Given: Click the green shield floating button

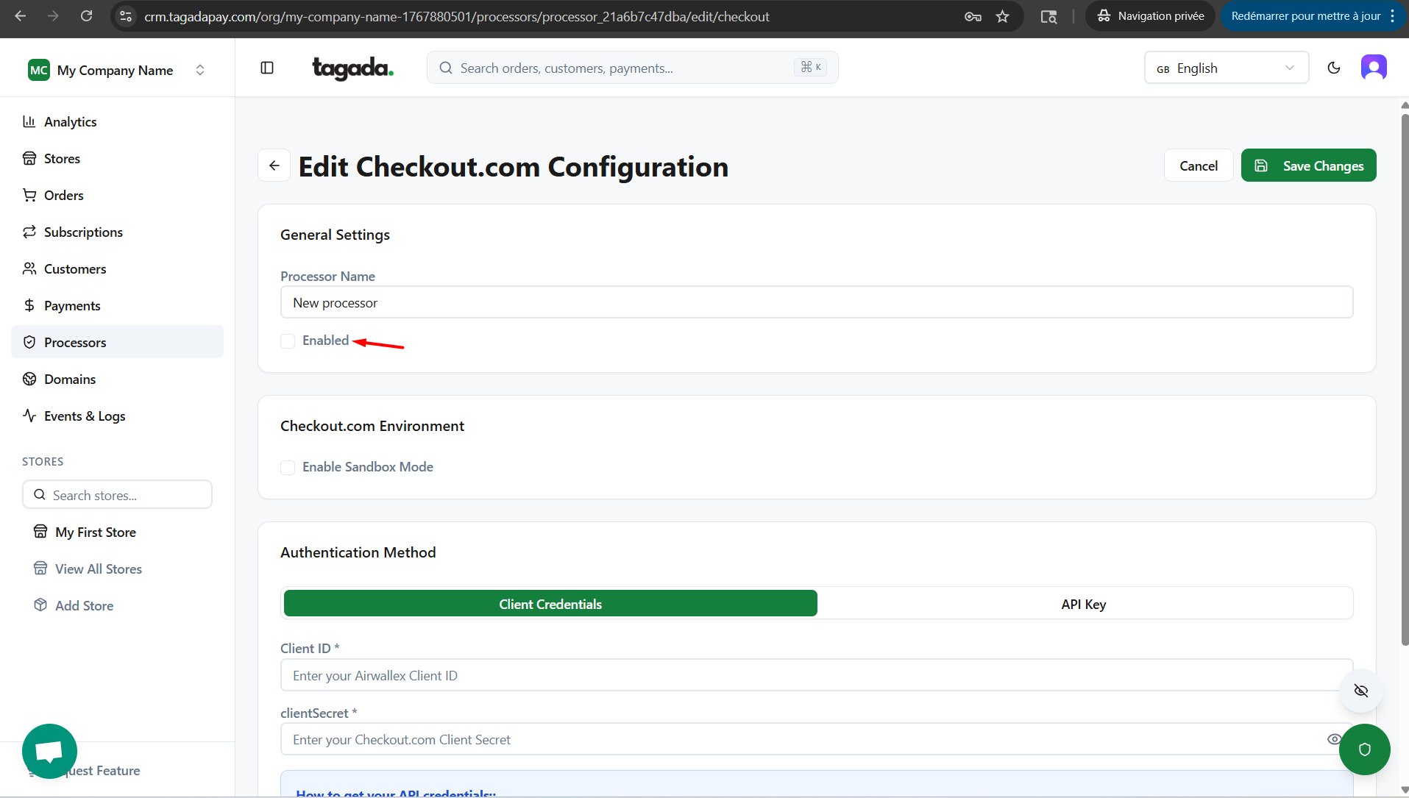Looking at the screenshot, I should click(x=1364, y=749).
